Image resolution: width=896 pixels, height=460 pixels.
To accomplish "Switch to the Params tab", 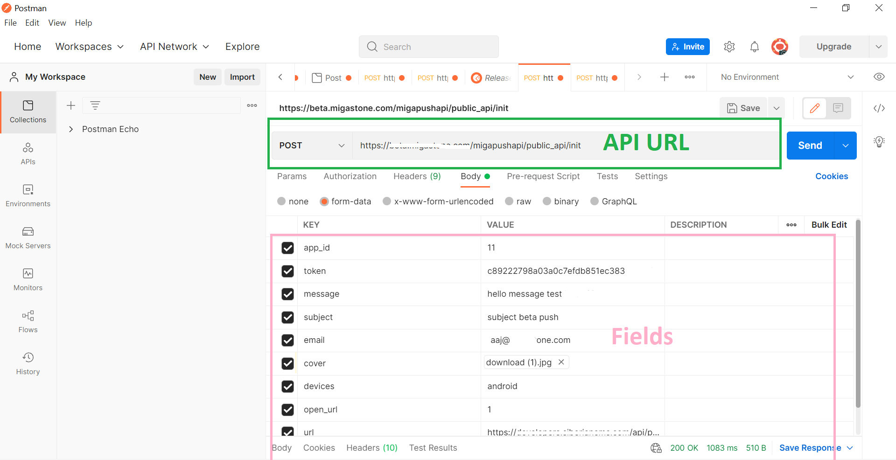I will coord(292,176).
